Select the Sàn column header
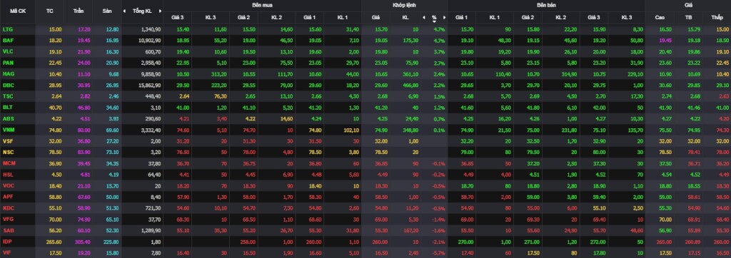Viewport: 731px width, 258px height. tap(107, 11)
